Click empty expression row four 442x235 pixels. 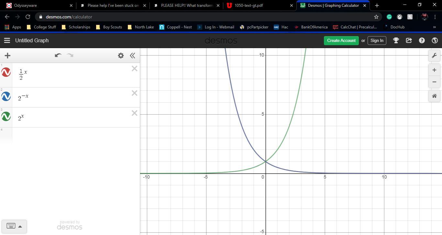[70, 135]
